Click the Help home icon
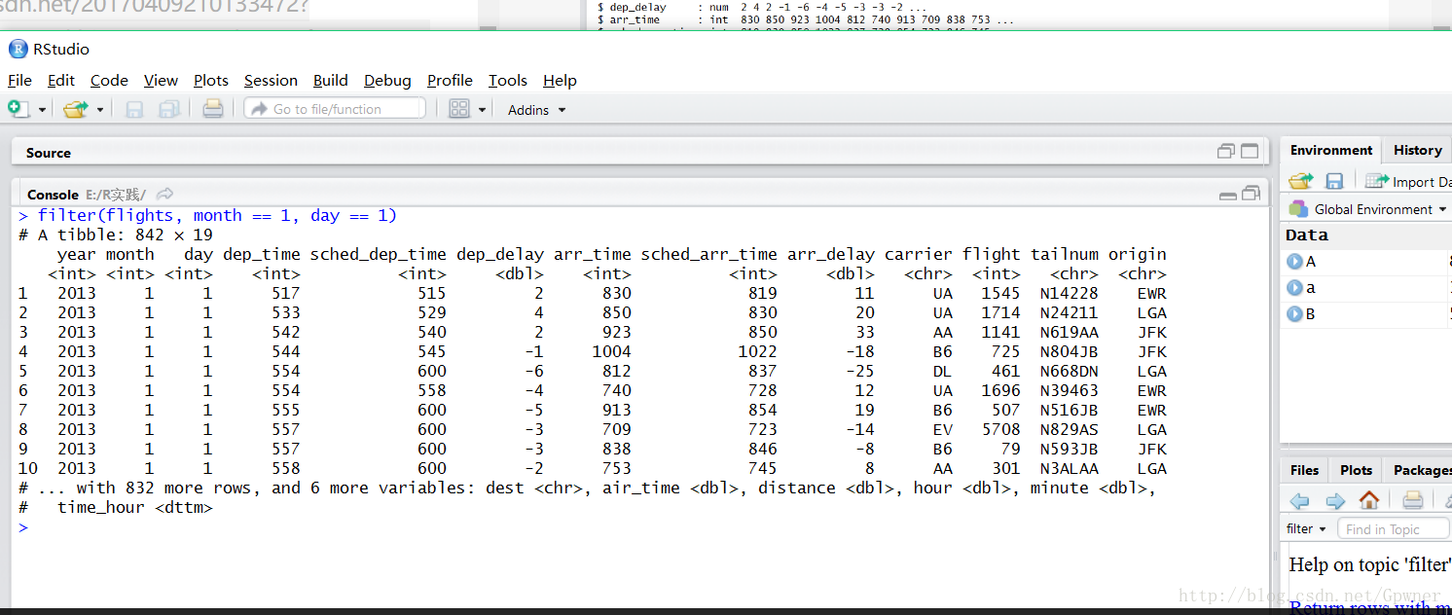1452x615 pixels. (x=1369, y=500)
